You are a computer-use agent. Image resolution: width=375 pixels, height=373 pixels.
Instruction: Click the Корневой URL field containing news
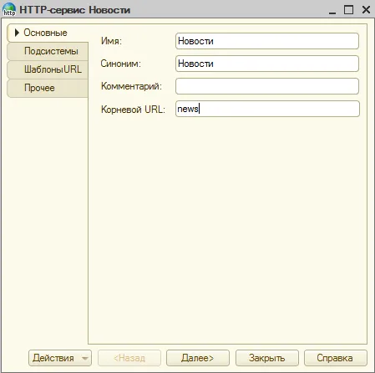[x=267, y=109]
